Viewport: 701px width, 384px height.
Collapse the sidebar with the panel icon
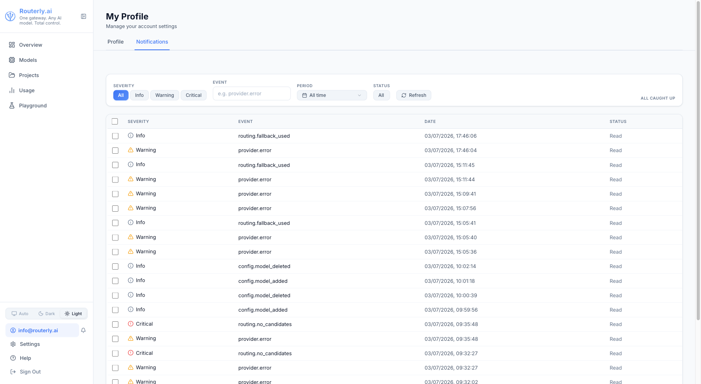(x=83, y=16)
